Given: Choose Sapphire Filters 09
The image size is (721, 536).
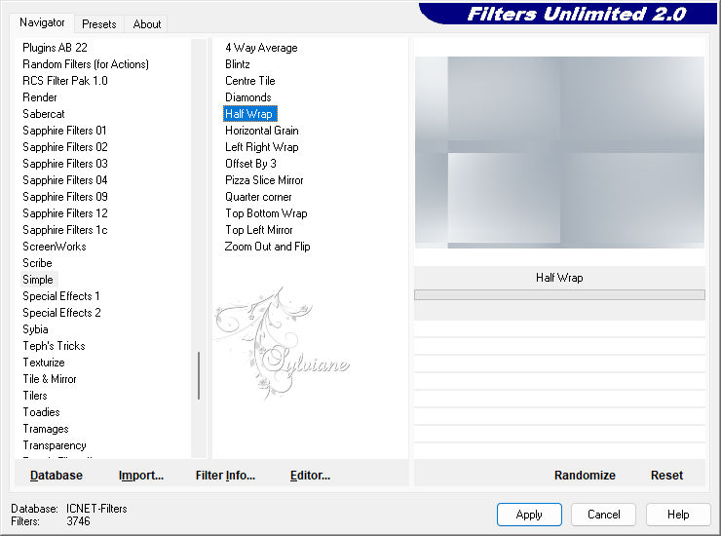Looking at the screenshot, I should tap(65, 197).
